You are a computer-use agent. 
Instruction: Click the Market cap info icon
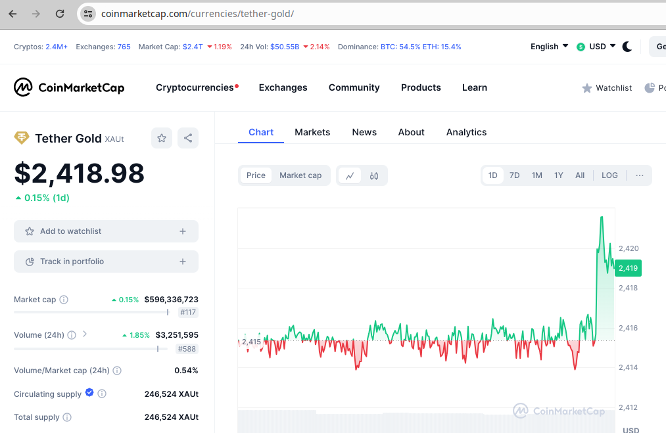(64, 300)
